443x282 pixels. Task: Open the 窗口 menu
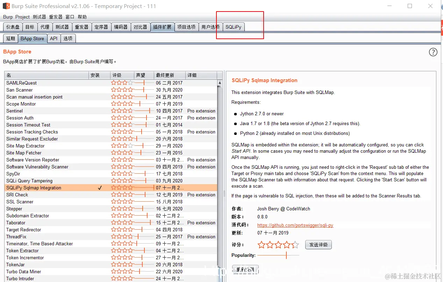point(70,17)
